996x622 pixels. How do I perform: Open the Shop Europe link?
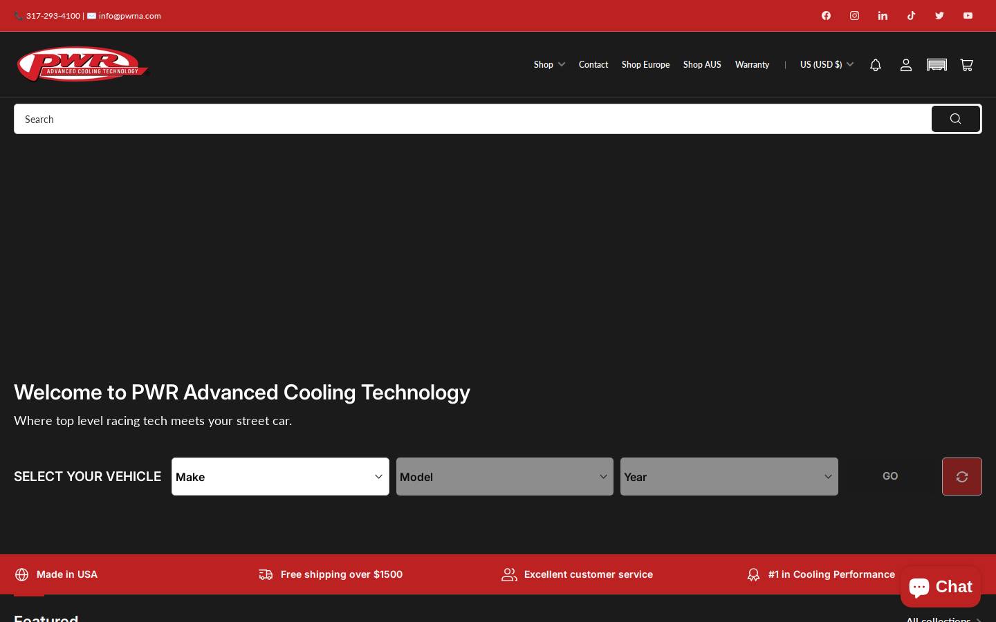pyautogui.click(x=645, y=64)
